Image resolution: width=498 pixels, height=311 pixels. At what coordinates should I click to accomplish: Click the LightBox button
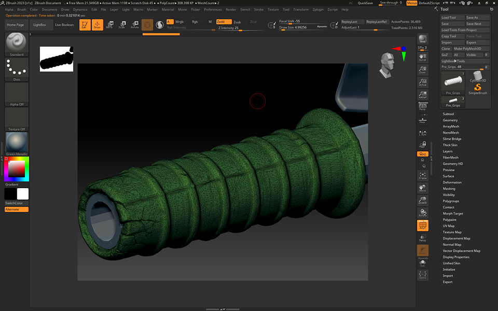(x=40, y=24)
